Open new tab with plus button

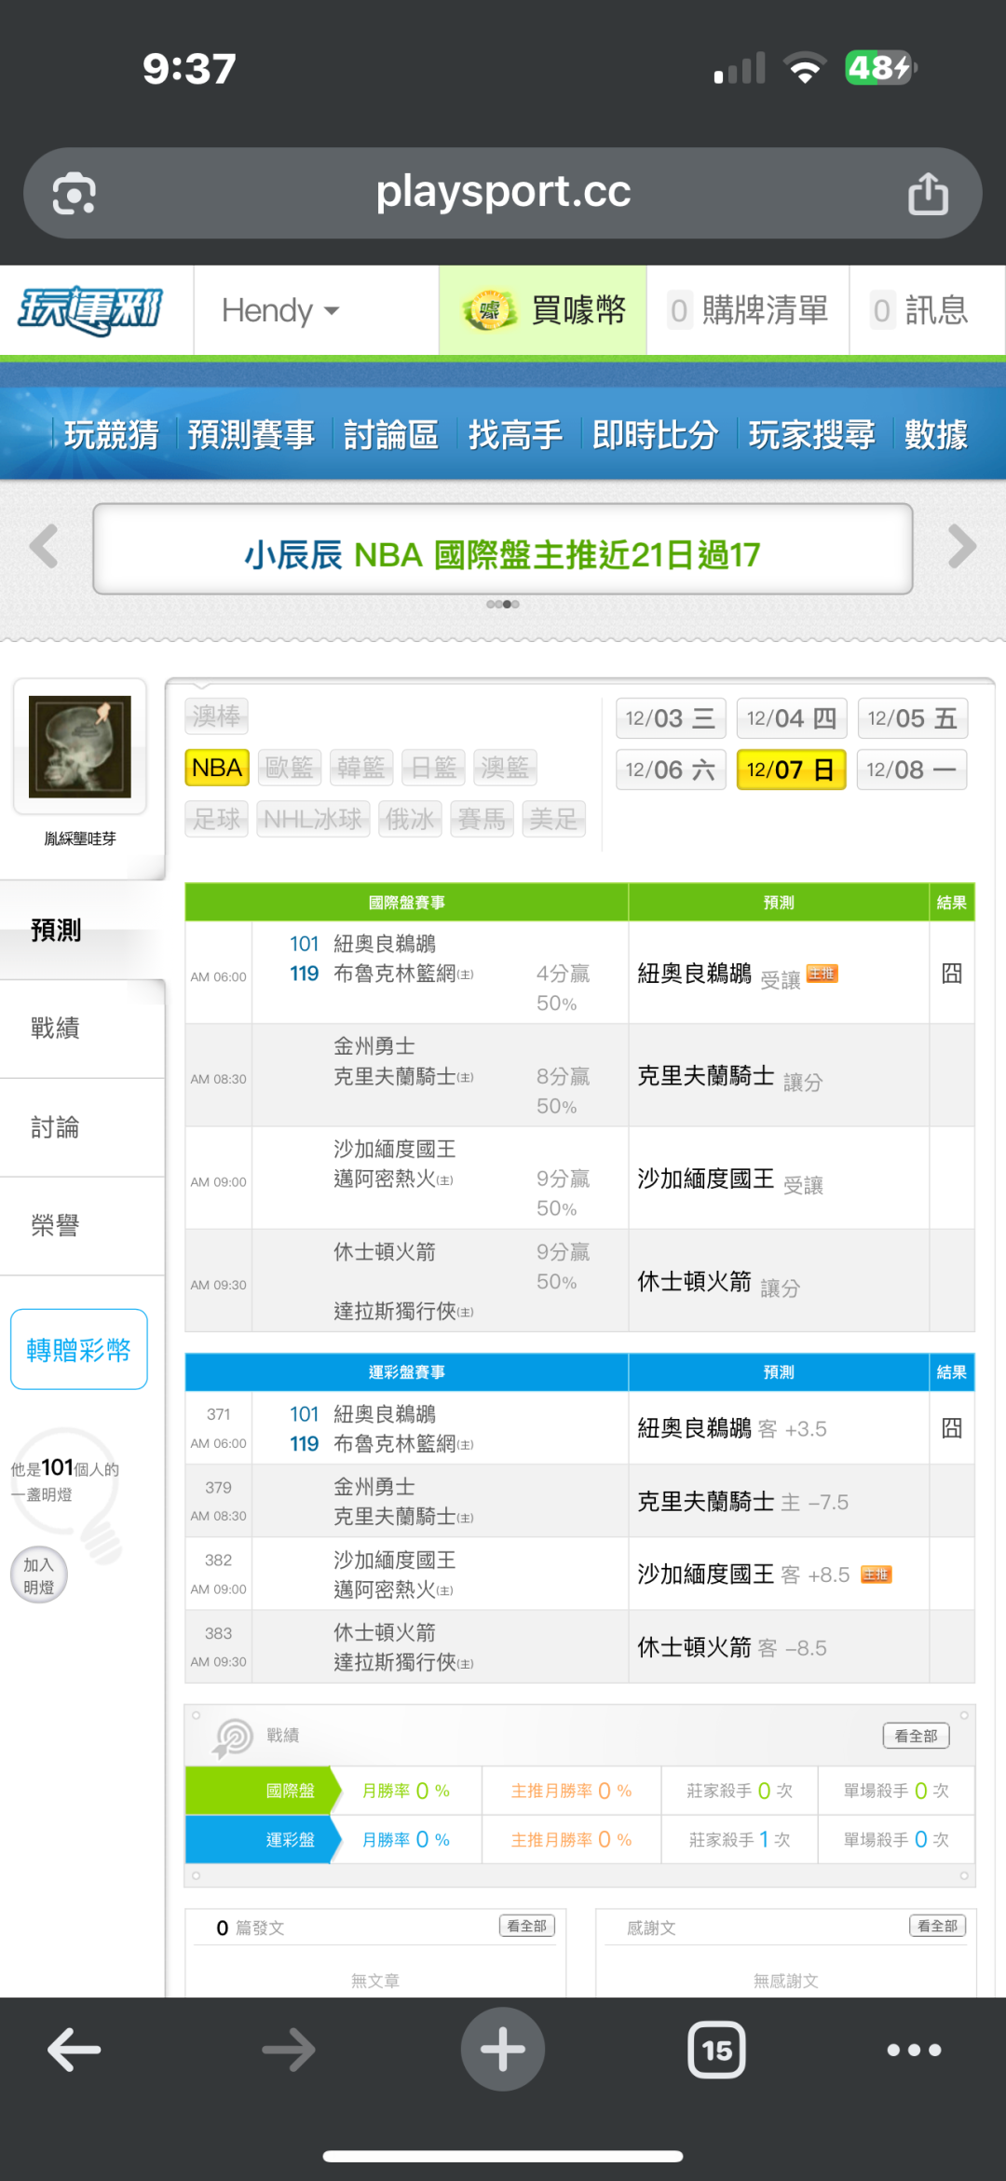coord(503,2049)
